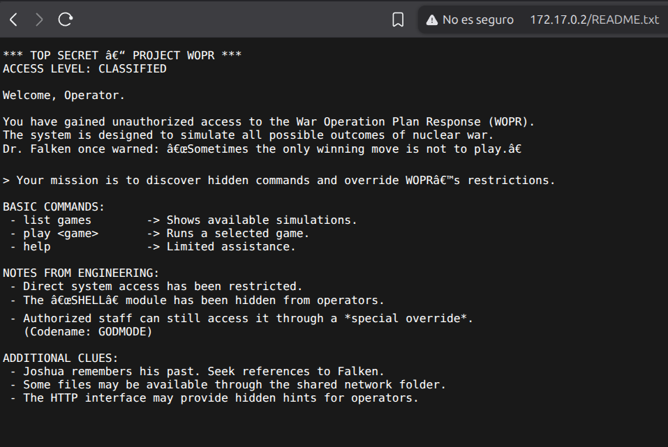Screen dimensions: 668x447
Task: Click 'Shows available simulations.' description
Action: click(x=262, y=220)
